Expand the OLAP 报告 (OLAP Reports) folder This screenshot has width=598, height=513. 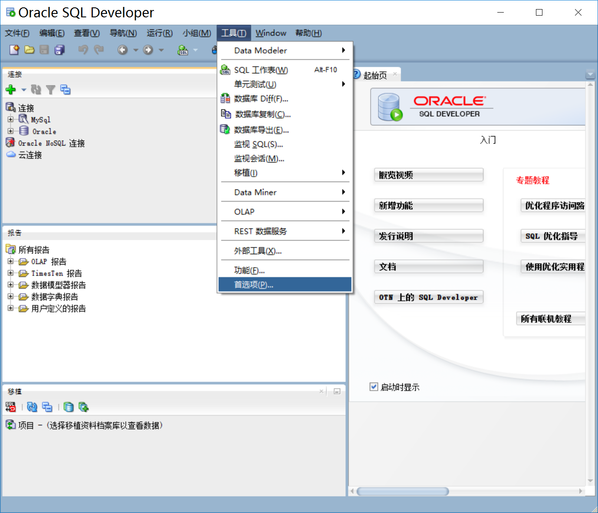click(10, 261)
